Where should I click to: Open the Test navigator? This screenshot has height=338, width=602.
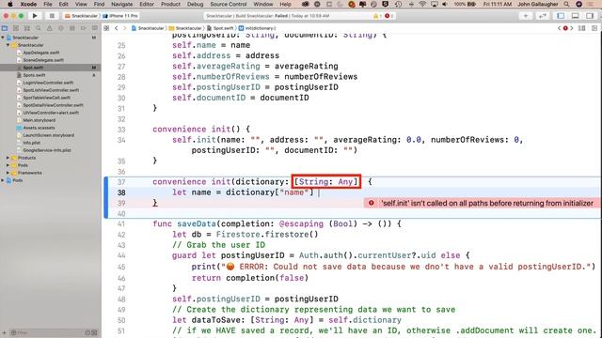[x=60, y=28]
